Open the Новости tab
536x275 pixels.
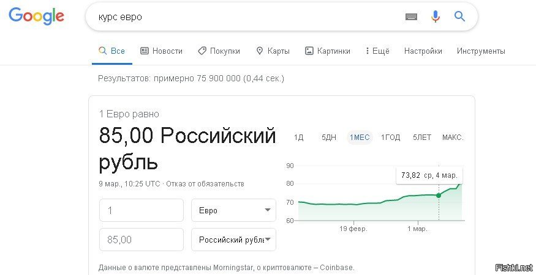coord(161,51)
